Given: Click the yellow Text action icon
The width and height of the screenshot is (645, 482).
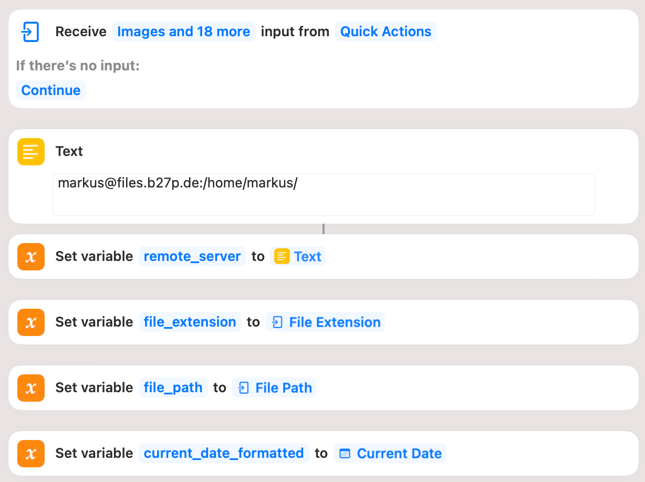Looking at the screenshot, I should click(30, 151).
